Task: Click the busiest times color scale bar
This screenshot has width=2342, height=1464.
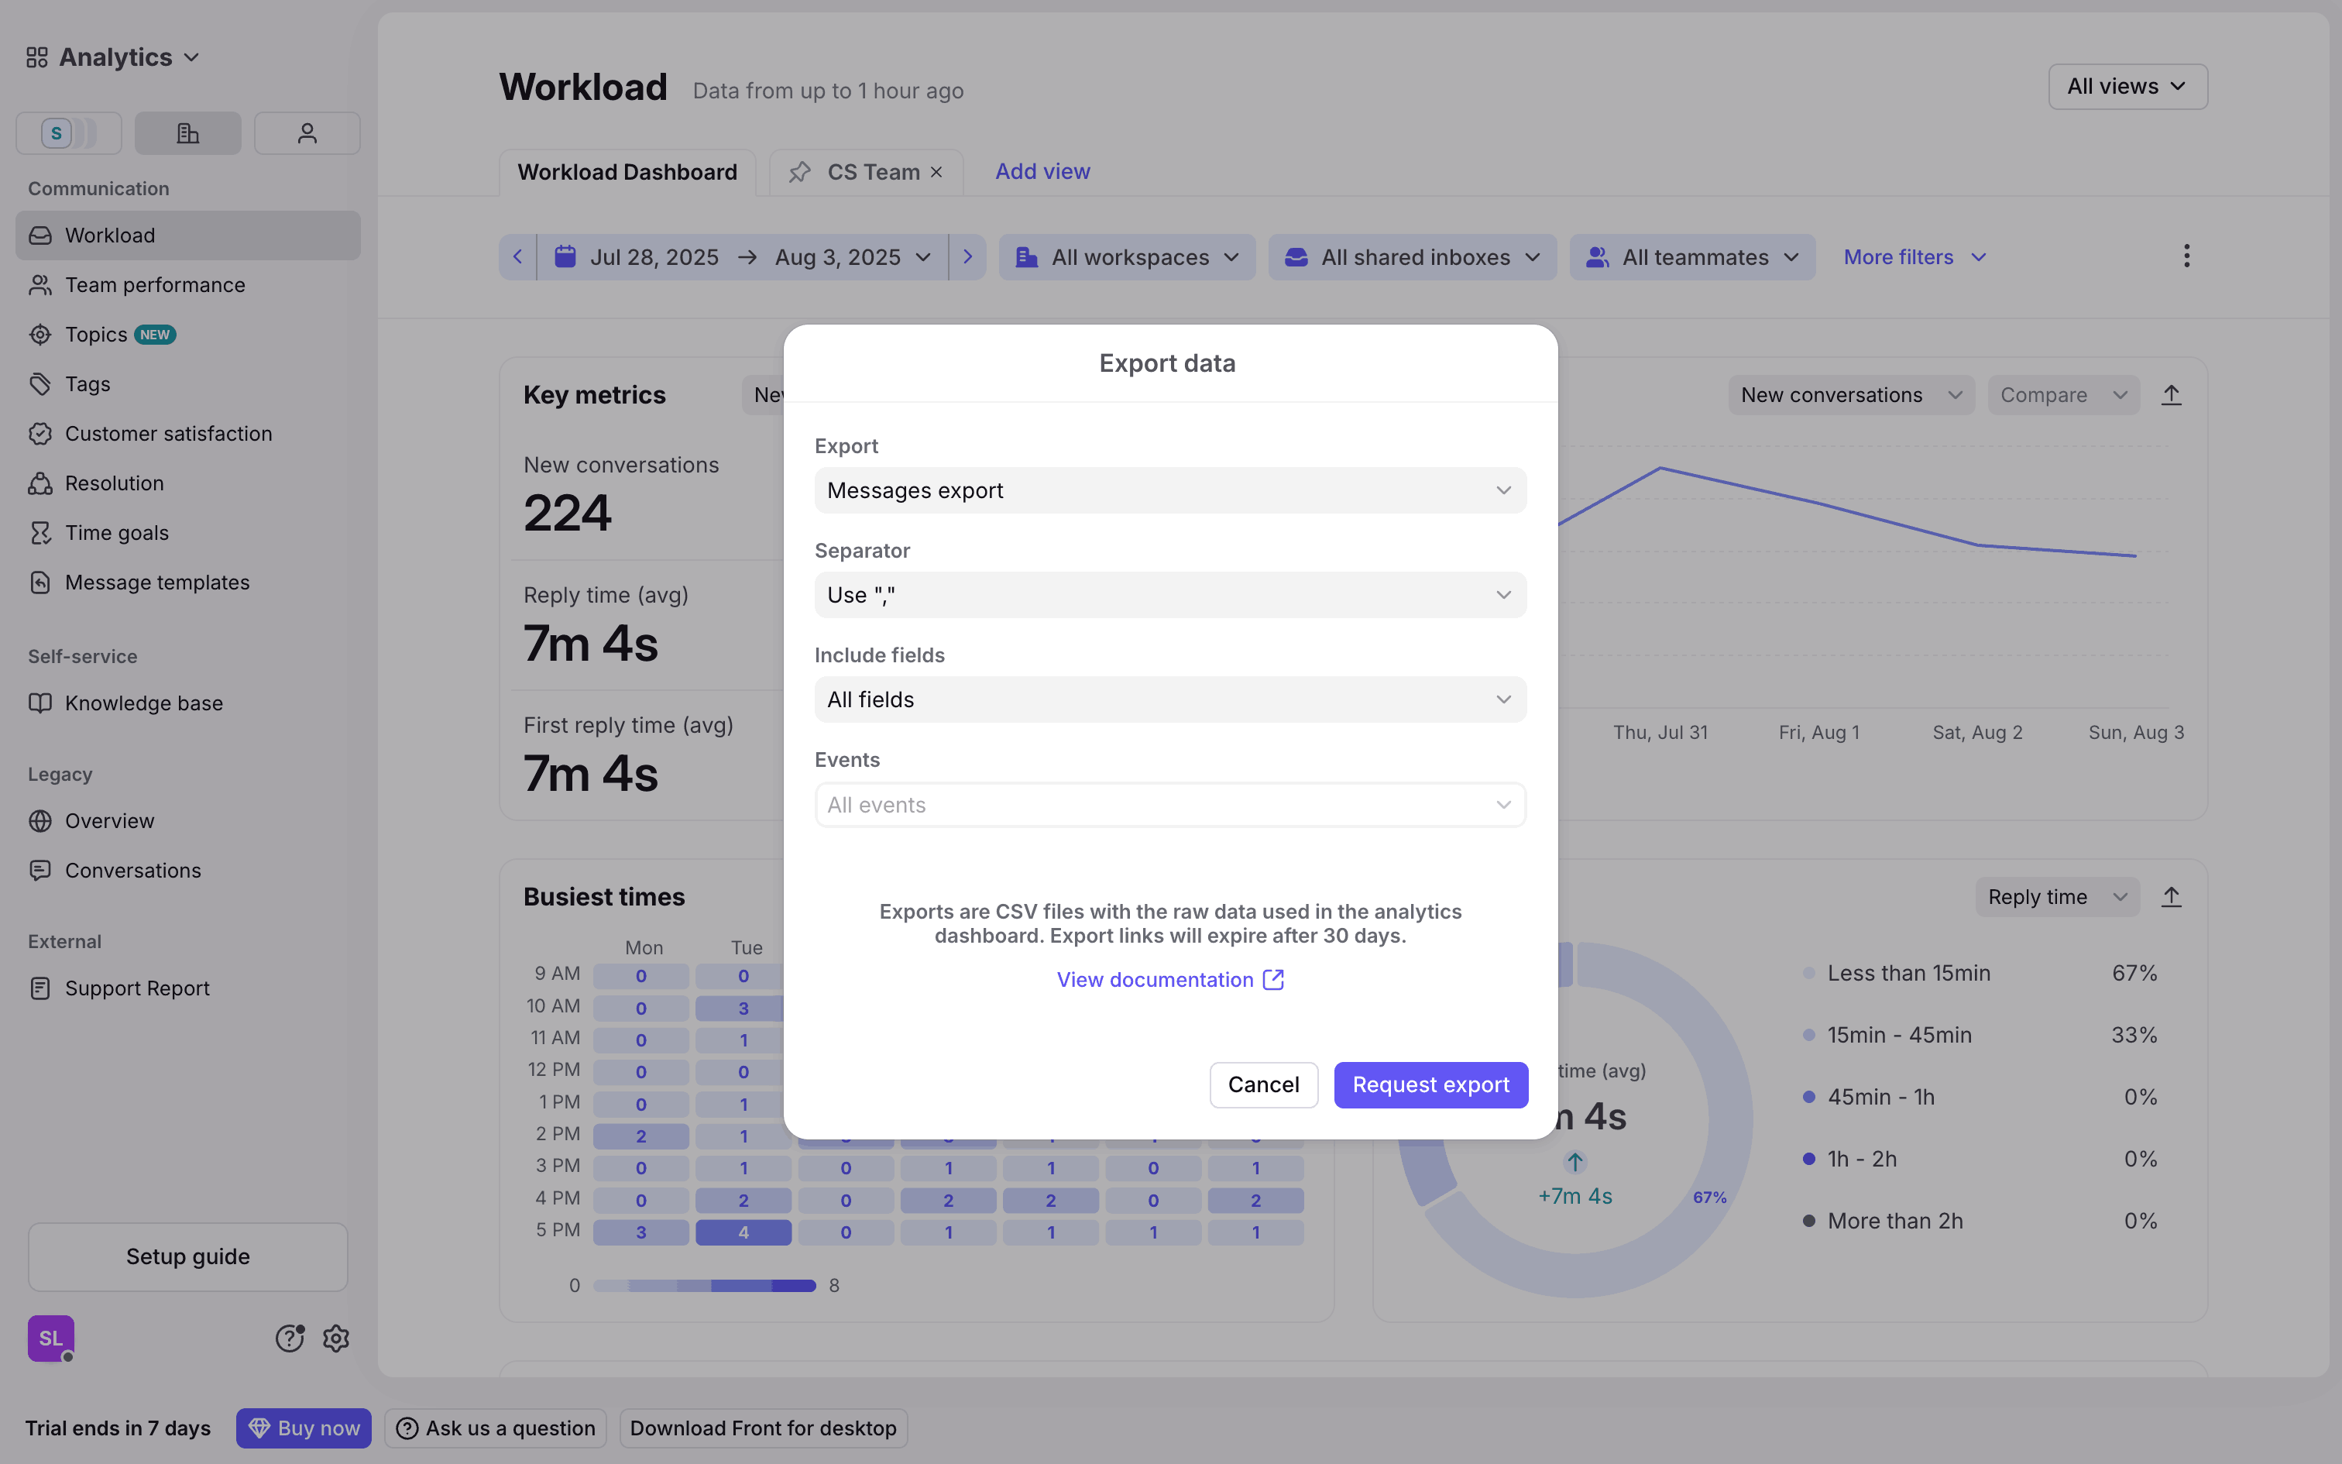Action: pyautogui.click(x=703, y=1286)
